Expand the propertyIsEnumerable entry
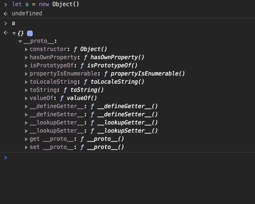 (x=27, y=74)
